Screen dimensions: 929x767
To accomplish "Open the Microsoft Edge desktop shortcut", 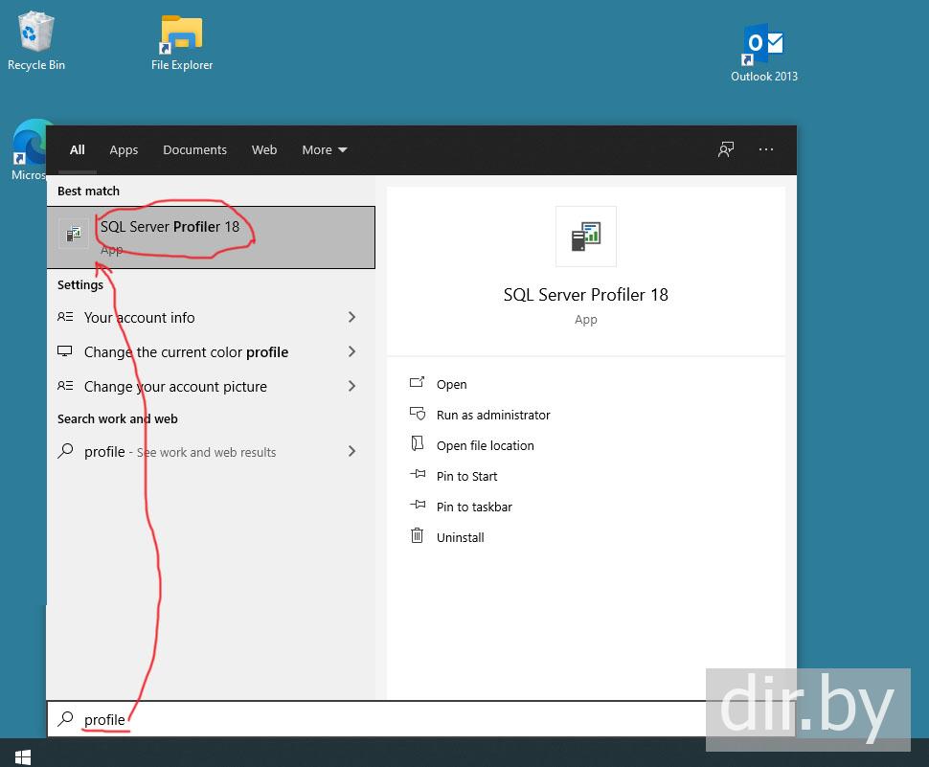I will click(x=28, y=149).
